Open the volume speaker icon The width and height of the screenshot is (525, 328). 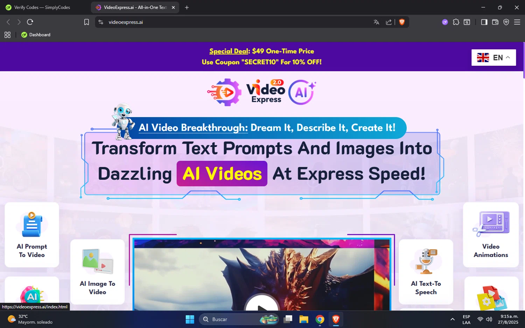[x=489, y=319]
